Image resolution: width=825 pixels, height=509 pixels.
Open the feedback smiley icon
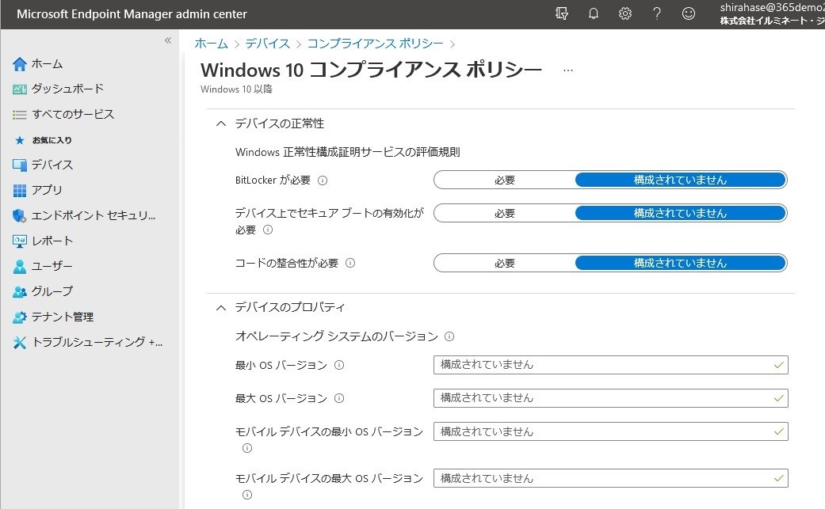point(688,13)
